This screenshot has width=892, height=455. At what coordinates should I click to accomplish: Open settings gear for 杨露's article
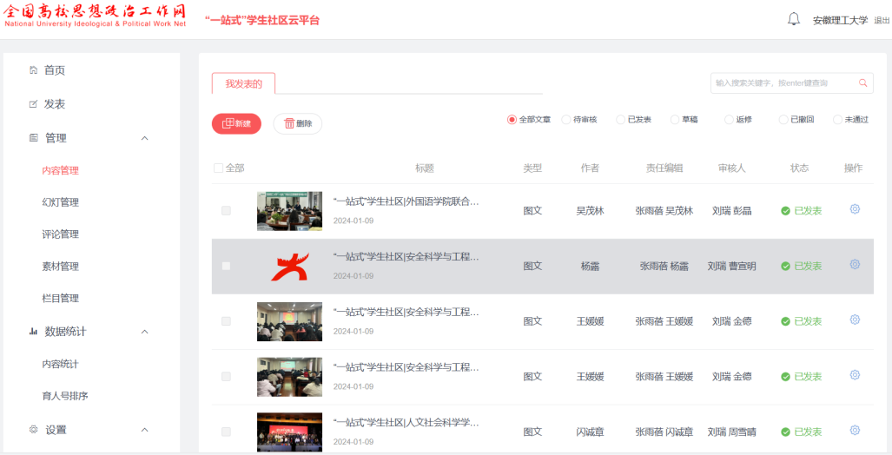pyautogui.click(x=855, y=265)
